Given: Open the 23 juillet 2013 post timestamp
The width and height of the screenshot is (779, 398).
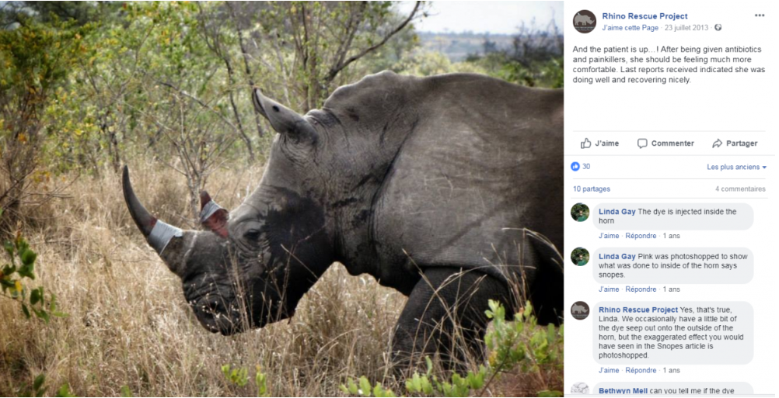Looking at the screenshot, I should pos(686,28).
